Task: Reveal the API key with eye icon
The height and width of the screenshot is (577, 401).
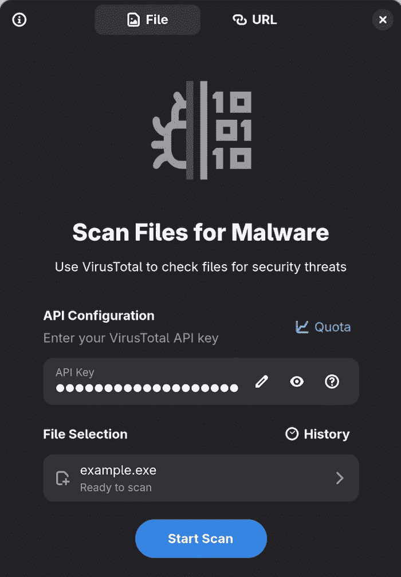Action: (x=297, y=382)
